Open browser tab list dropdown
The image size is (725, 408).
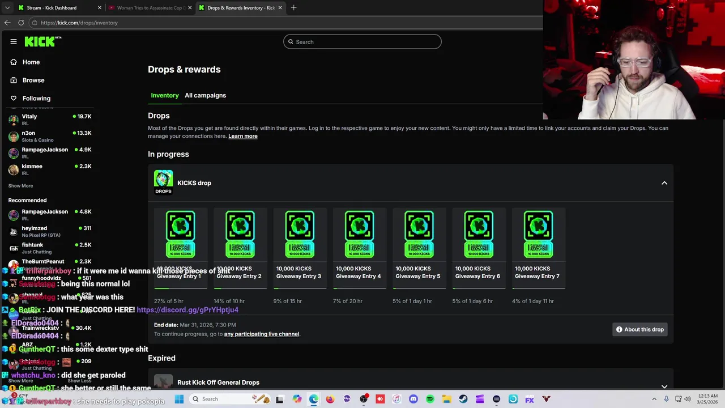coord(7,7)
